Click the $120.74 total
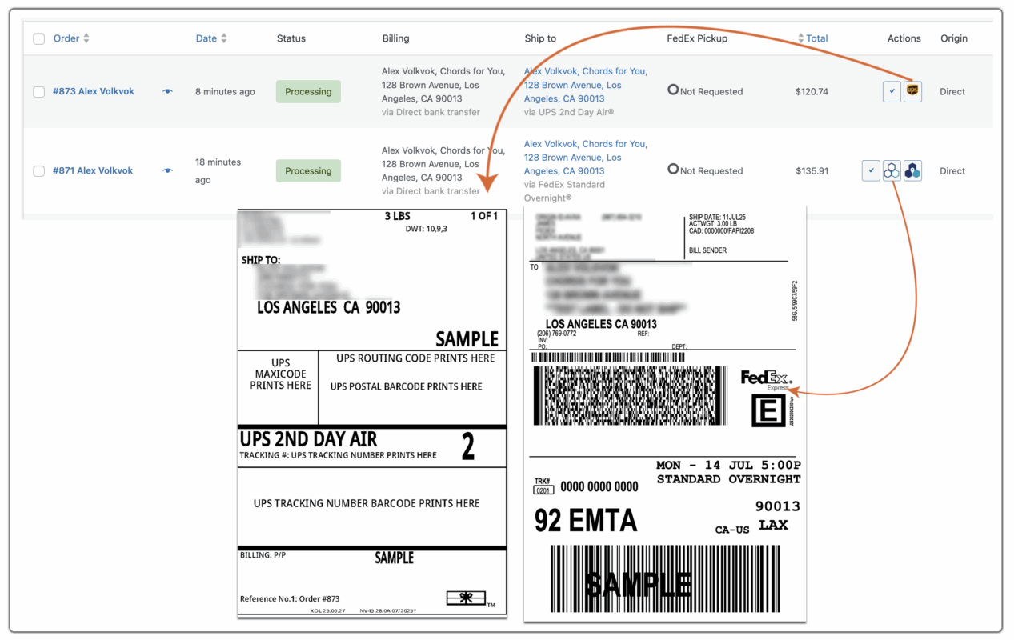Screen dimensions: 1014x640 [812, 91]
